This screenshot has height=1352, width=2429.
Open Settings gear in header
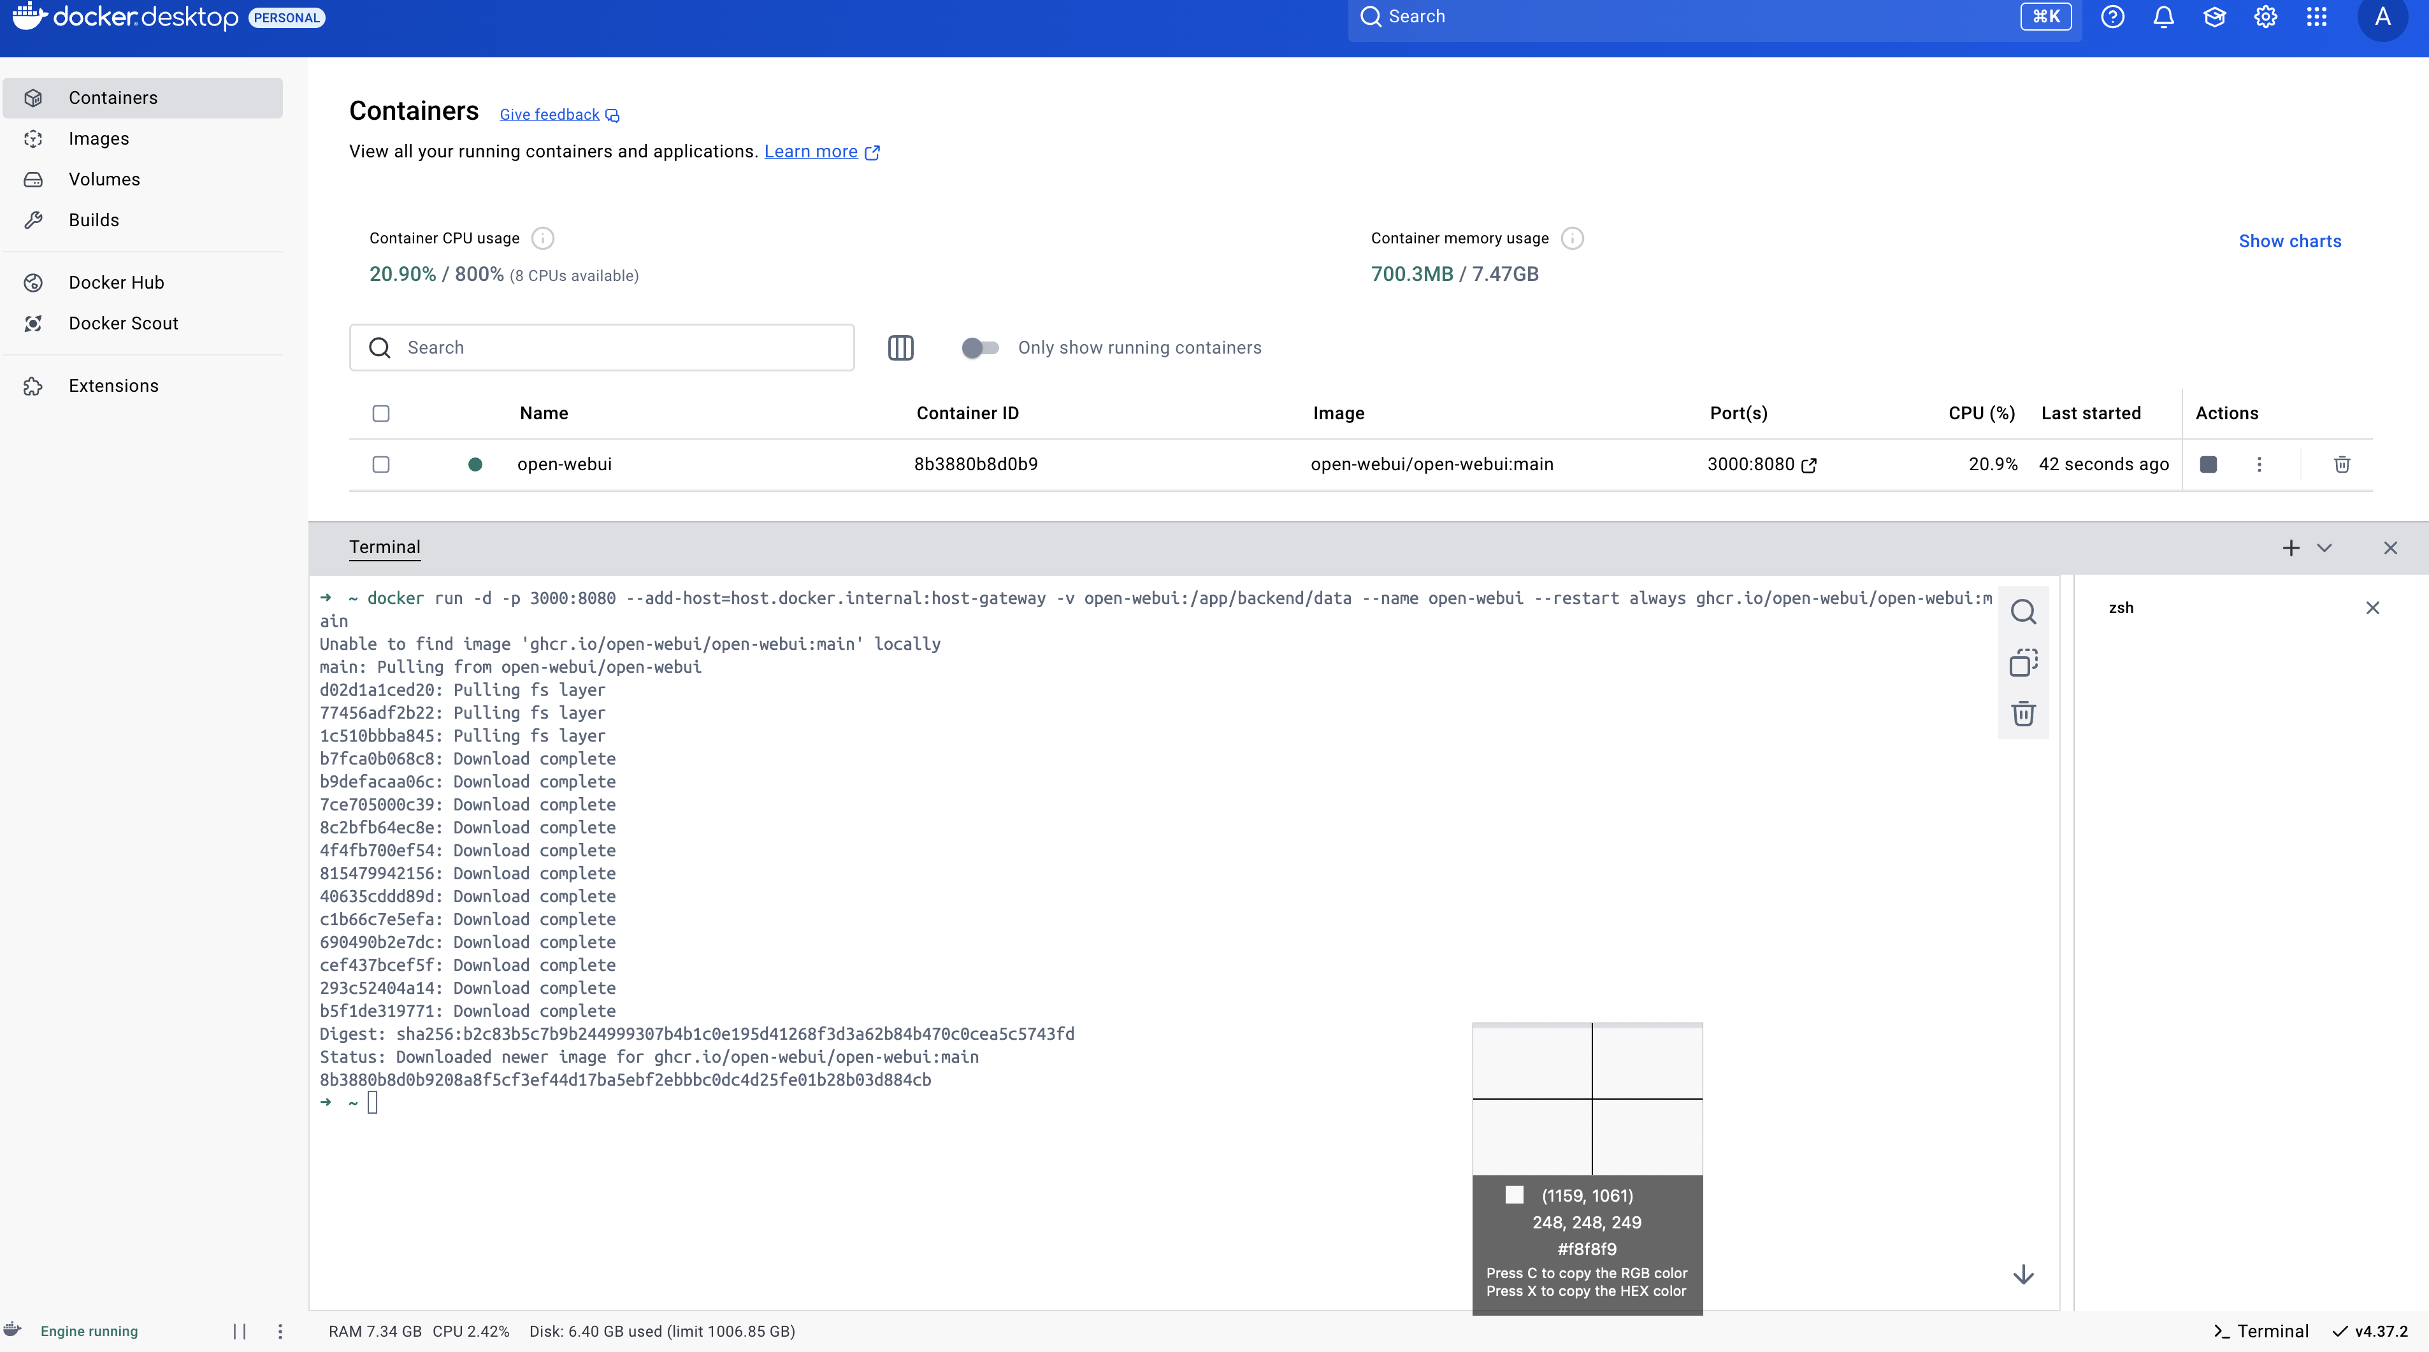tap(2265, 17)
